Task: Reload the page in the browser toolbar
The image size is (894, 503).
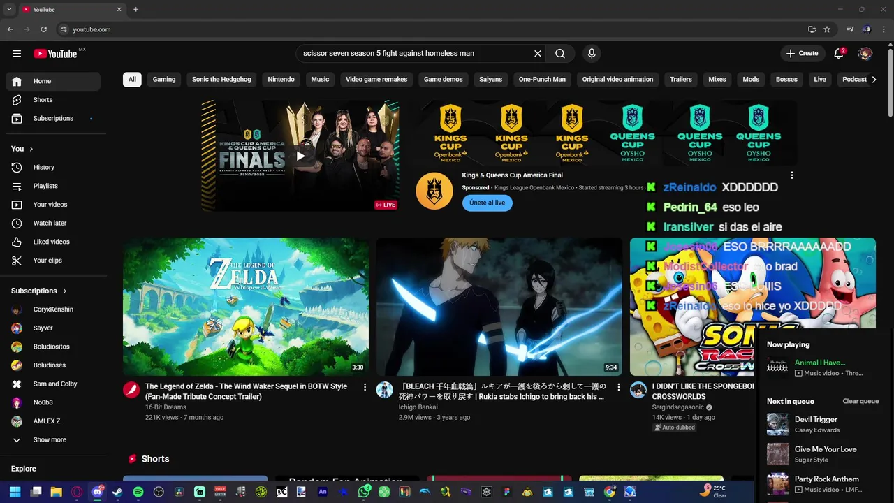Action: [43, 29]
